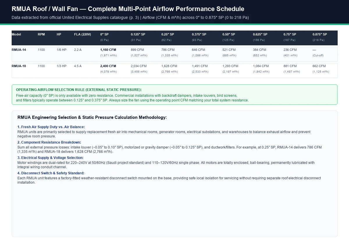Click the 0" SP column header

(x=104, y=34)
